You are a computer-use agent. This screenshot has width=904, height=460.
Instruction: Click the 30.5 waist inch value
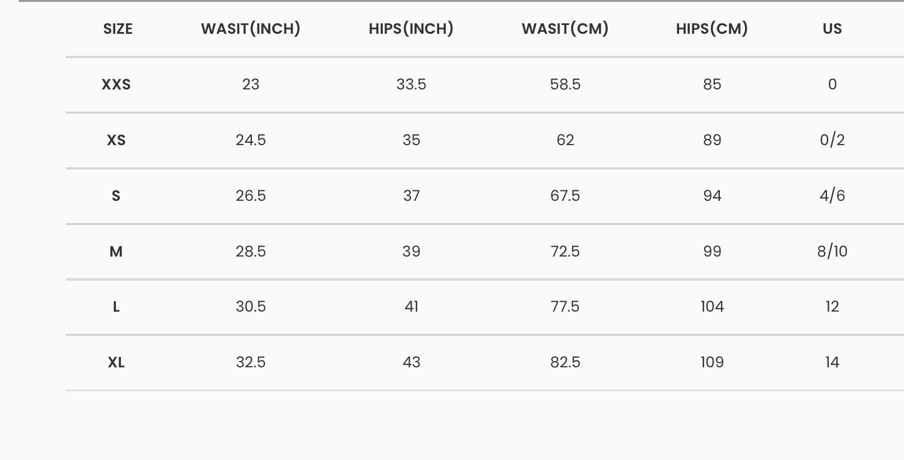[x=251, y=307]
